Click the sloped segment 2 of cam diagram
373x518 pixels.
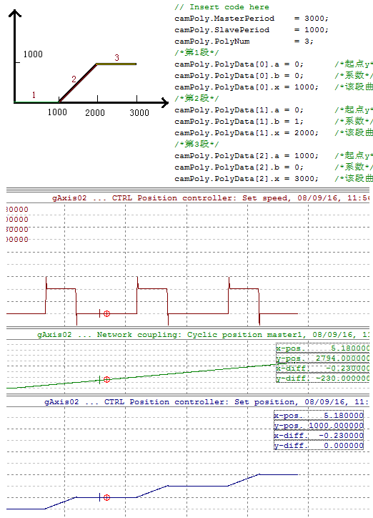point(78,83)
